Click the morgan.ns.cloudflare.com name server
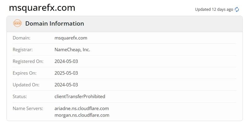The height and width of the screenshot is (122, 247). 82,115
